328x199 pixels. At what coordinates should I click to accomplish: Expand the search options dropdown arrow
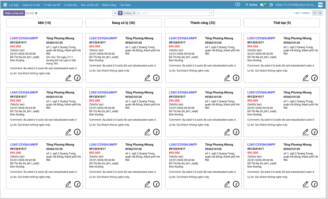tap(211, 13)
